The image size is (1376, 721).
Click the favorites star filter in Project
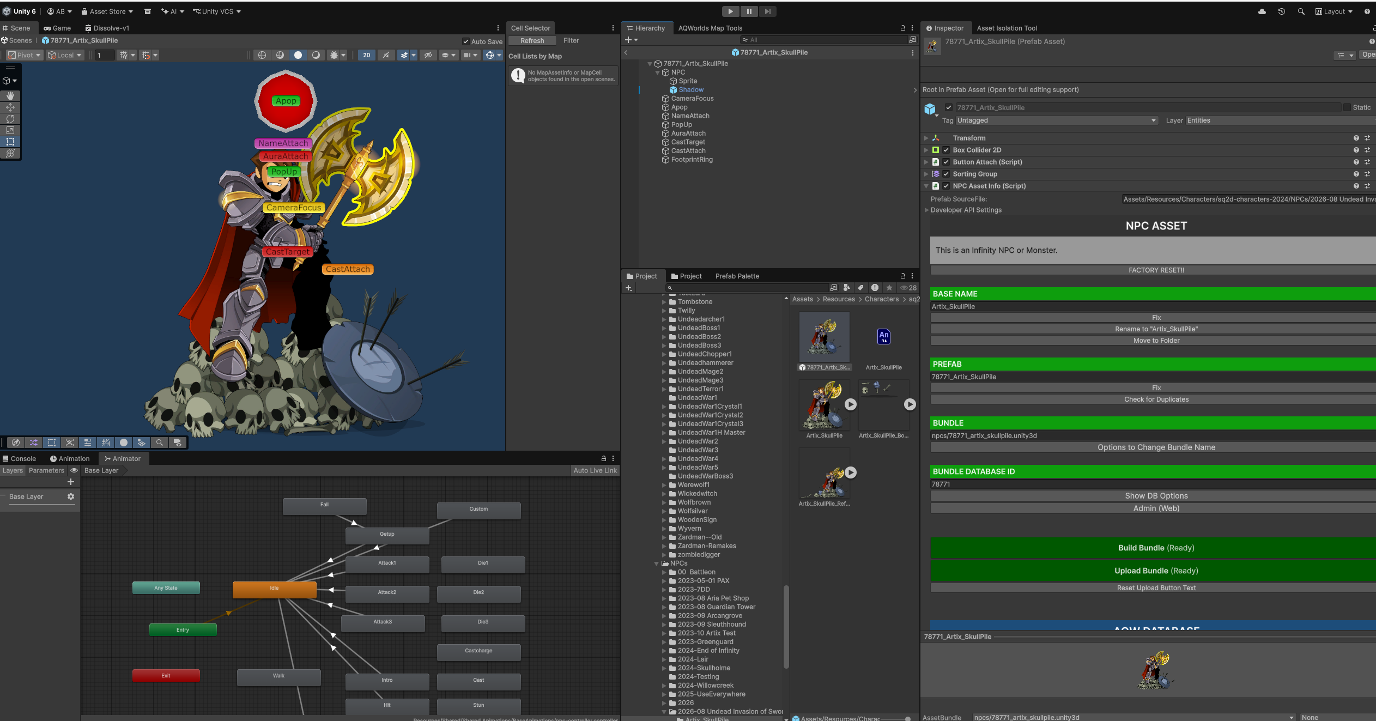[889, 288]
